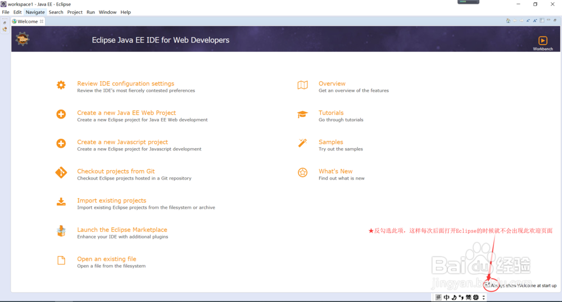This screenshot has width=562, height=302.
Task: Click the plus icon for Java EE Web Project
Action: (x=61, y=114)
